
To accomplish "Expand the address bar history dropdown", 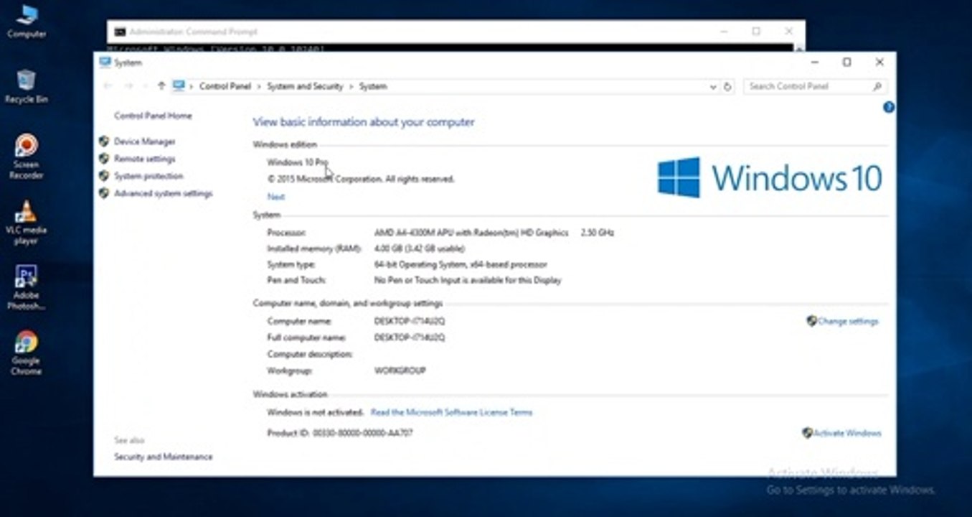I will click(x=713, y=87).
